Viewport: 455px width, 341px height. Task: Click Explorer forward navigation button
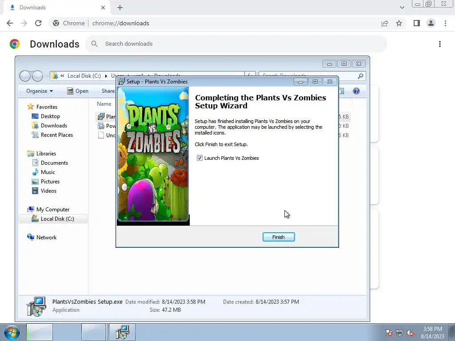37,76
